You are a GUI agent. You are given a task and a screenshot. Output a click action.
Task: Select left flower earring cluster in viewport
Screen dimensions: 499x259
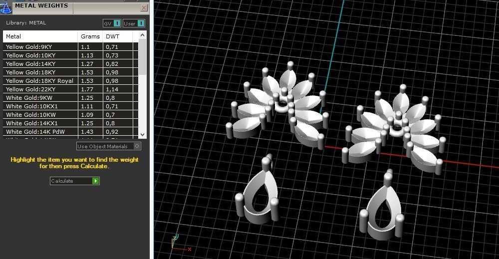[277, 104]
